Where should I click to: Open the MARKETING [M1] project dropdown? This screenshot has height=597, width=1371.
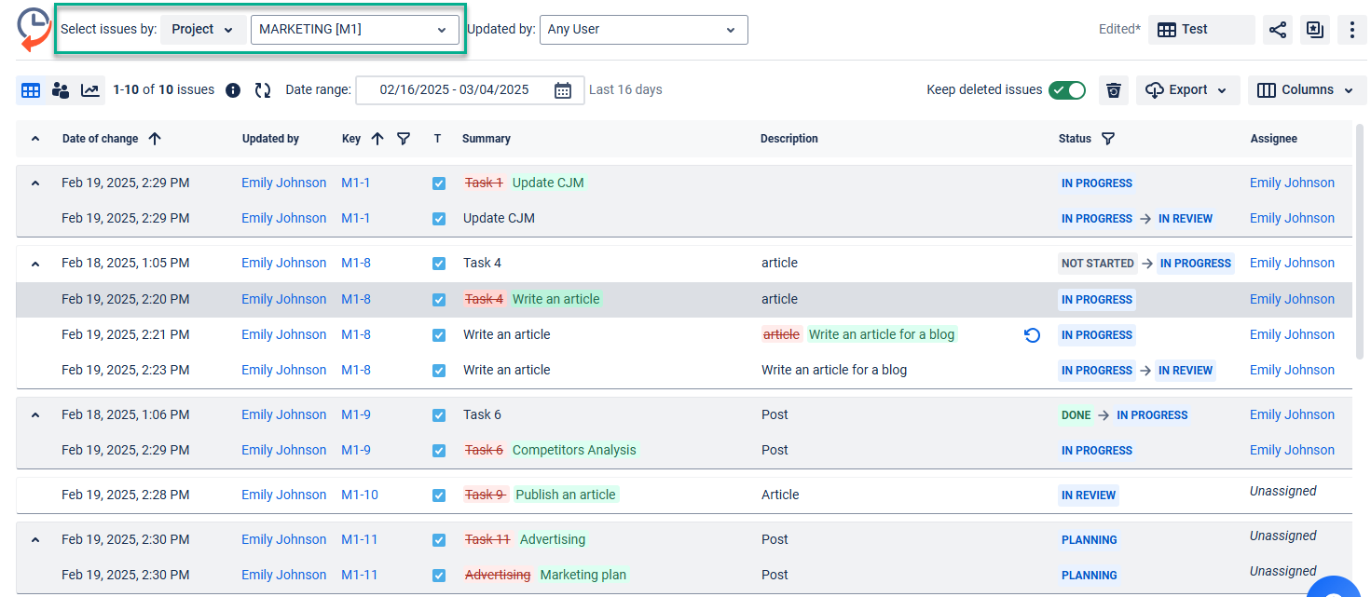coord(353,30)
